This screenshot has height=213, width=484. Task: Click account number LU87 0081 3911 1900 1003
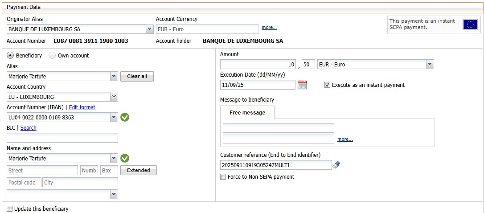[91, 41]
